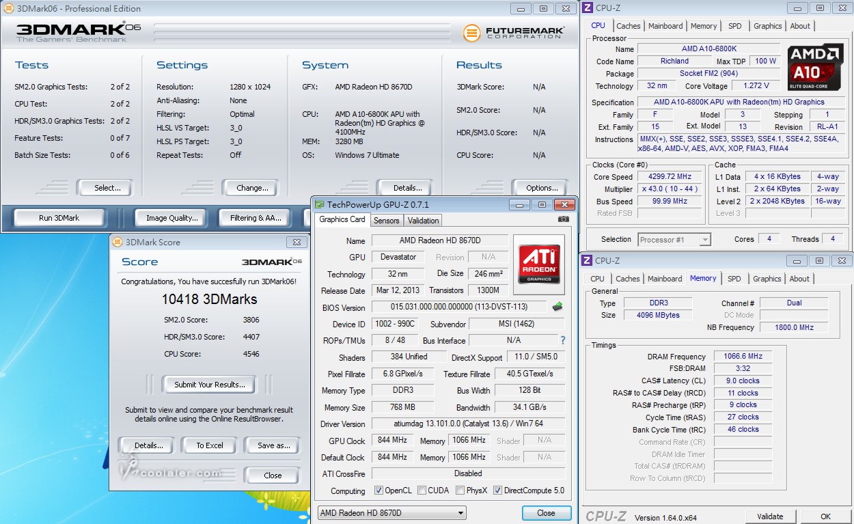Select Graphics Card tab in GPU-Z
The height and width of the screenshot is (524, 854).
(x=342, y=219)
